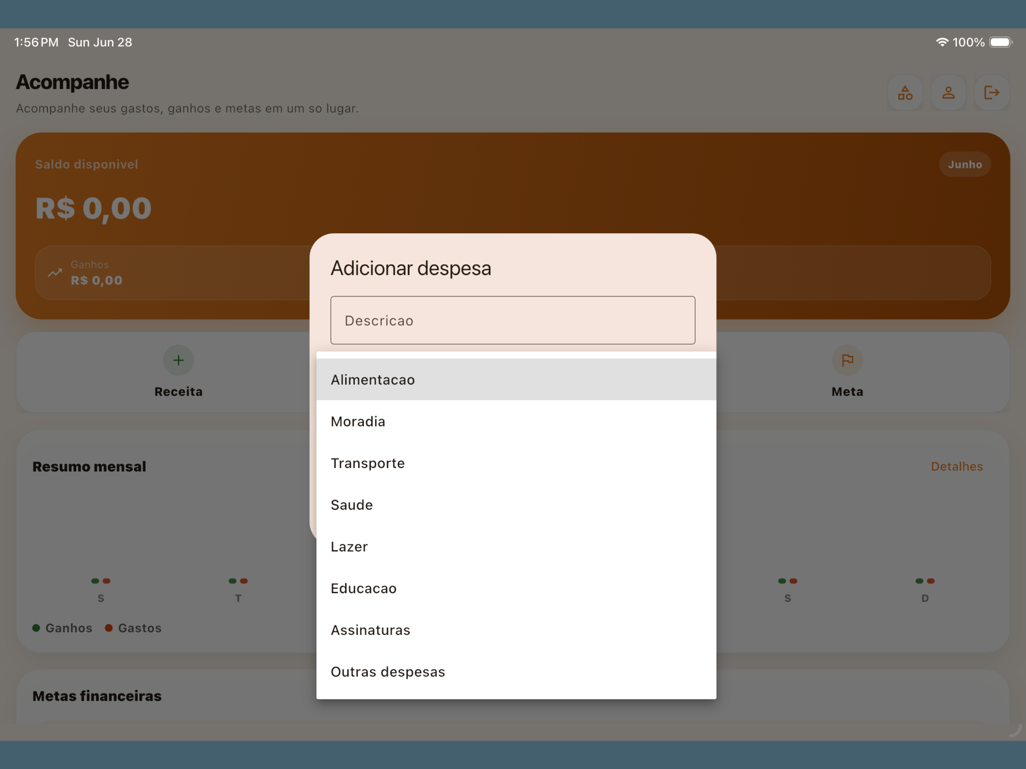The image size is (1026, 769).
Task: Tap the Acompanhe page title
Action: tap(72, 82)
